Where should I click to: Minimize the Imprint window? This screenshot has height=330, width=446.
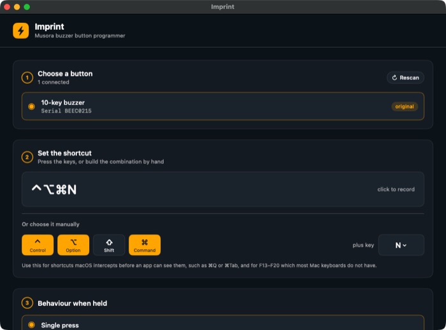(17, 7)
